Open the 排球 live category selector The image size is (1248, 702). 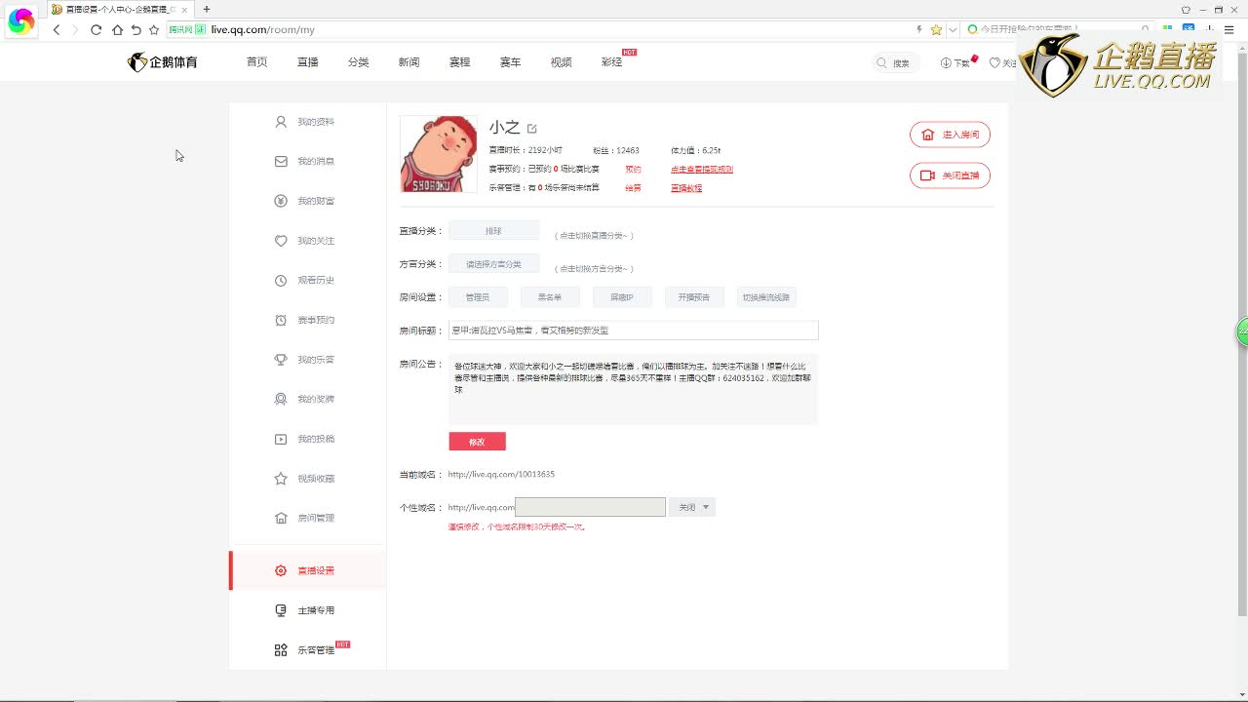pos(493,231)
